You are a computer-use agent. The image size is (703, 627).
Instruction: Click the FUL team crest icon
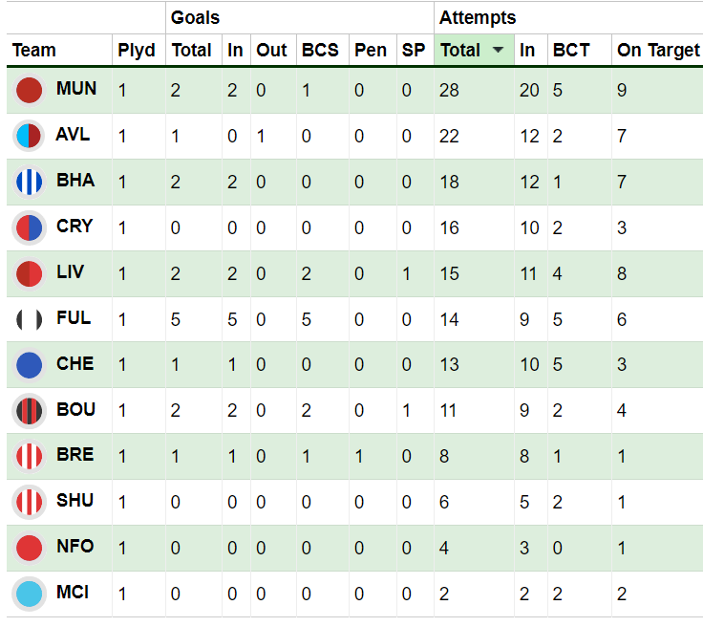(30, 319)
